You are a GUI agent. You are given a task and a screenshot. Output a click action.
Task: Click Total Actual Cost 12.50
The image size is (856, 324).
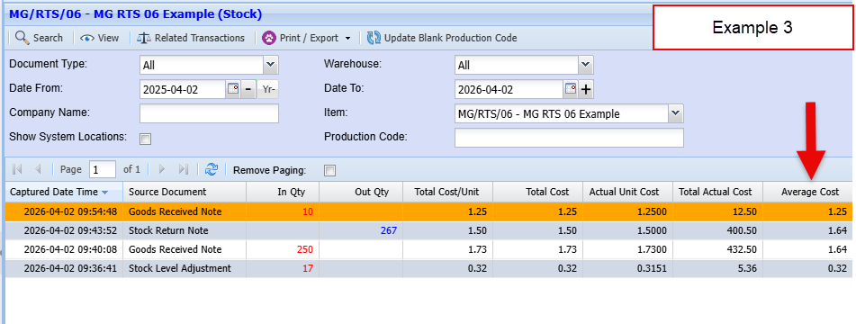point(745,211)
